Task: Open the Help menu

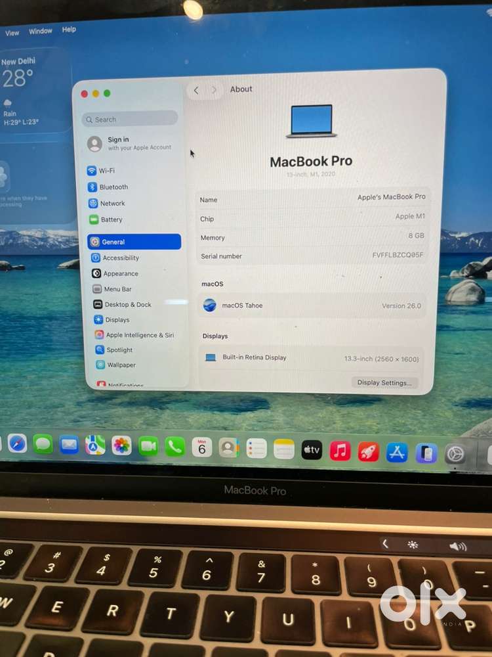Action: pyautogui.click(x=69, y=30)
